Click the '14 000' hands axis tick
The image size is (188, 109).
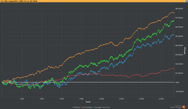[x=141, y=99]
